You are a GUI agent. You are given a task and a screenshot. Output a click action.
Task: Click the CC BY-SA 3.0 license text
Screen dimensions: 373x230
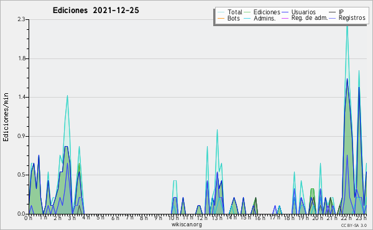[x=354, y=225]
